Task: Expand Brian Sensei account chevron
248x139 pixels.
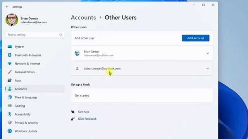Action: click(208, 53)
